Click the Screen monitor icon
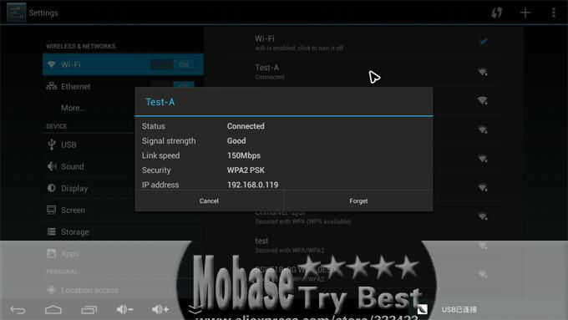Image resolution: width=568 pixels, height=320 pixels. [52, 210]
